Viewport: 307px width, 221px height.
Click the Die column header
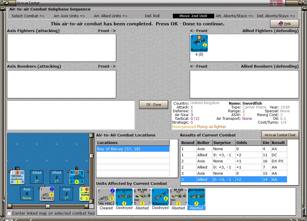pyautogui.click(x=267, y=143)
